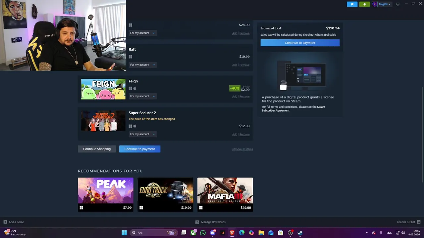
Task: Click the microphone tray icon
Action: (x=381, y=233)
